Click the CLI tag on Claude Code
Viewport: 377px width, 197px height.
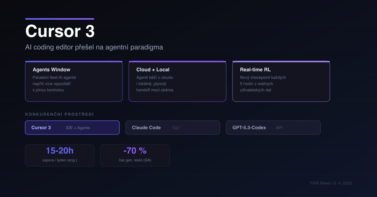click(176, 128)
